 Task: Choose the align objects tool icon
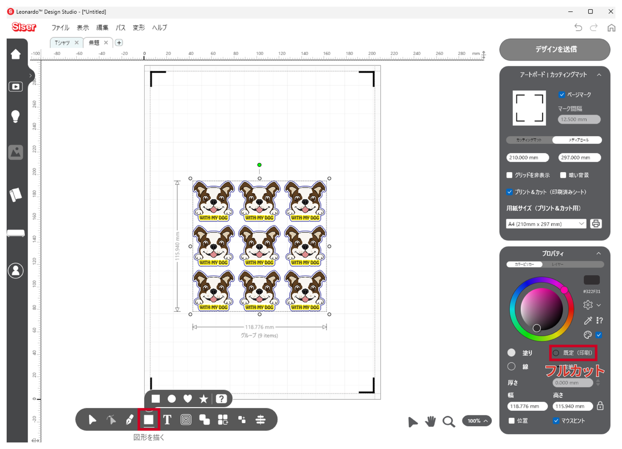coord(260,420)
